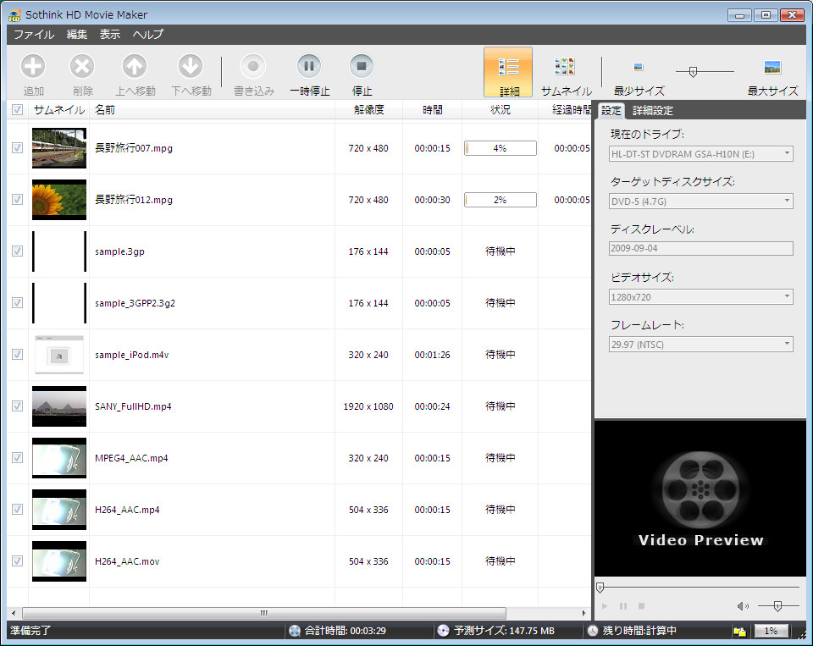Click the disc estimated size icon
The width and height of the screenshot is (813, 646).
[443, 631]
